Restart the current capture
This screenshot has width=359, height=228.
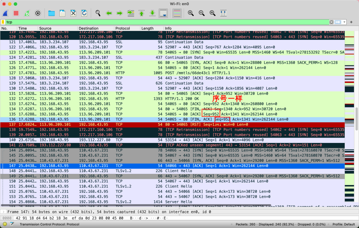click(27, 13)
